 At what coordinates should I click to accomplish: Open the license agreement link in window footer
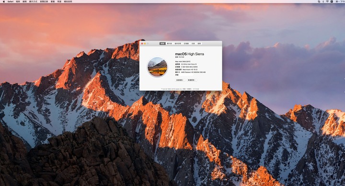[196, 89]
